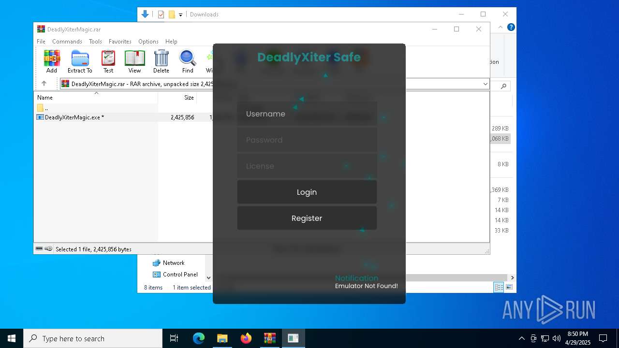Image resolution: width=619 pixels, height=348 pixels.
Task: Switch Explorer to details view icon
Action: point(499,287)
